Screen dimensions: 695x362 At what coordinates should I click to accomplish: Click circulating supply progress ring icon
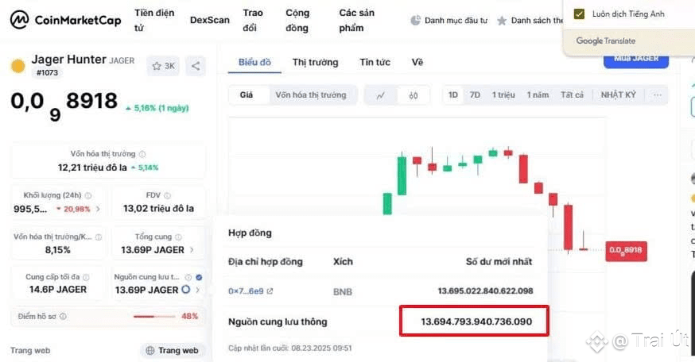[x=186, y=290]
